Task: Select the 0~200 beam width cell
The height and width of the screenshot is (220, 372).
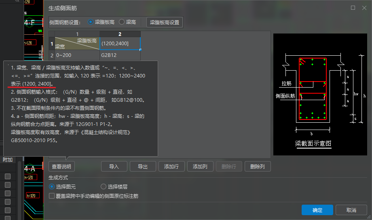Action: point(77,55)
